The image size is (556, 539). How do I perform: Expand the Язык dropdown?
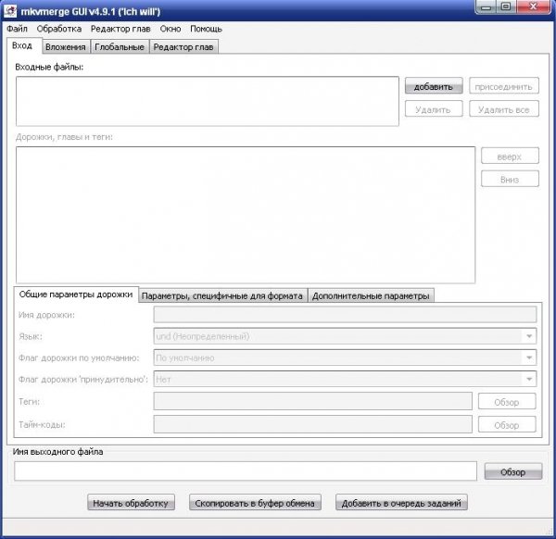pos(529,336)
